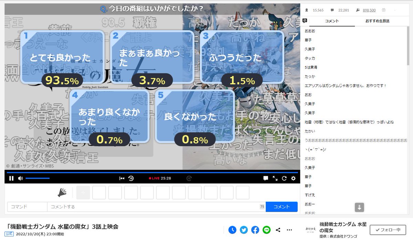Switch to the コメント tab
This screenshot has width=413, height=243.
click(332, 21)
